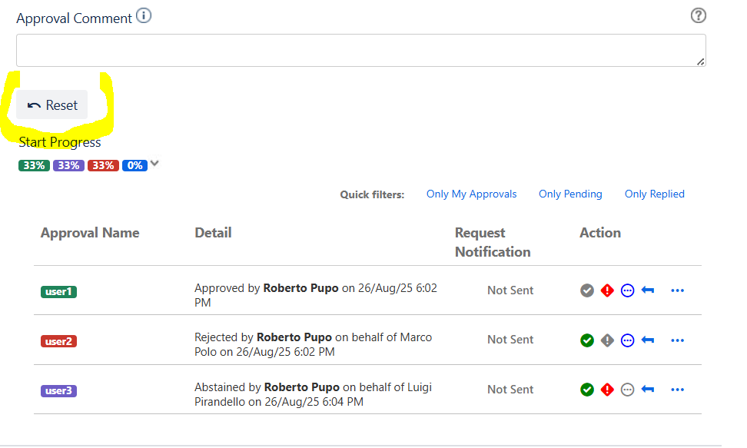The width and height of the screenshot is (747, 448).
Task: Open the more actions menu for user1
Action: coord(677,290)
